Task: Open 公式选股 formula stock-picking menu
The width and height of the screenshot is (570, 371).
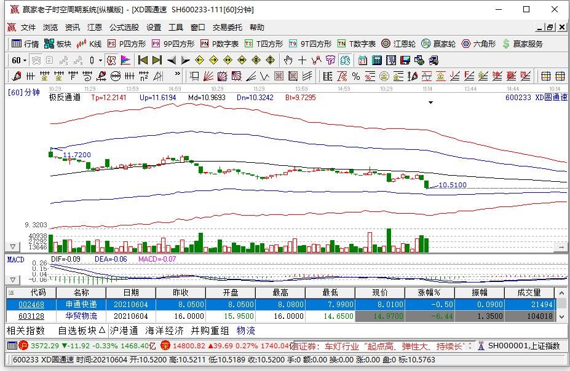Action: 124,27
